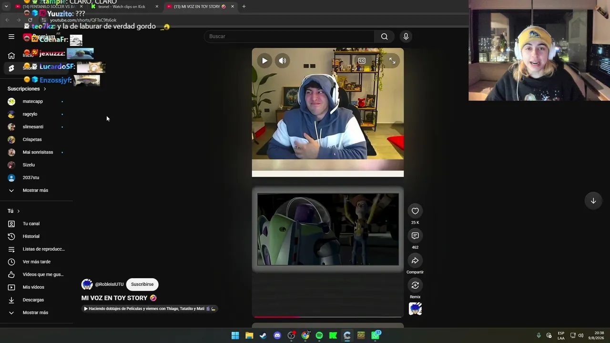
Task: Share this Short via Compartir
Action: [415, 261]
